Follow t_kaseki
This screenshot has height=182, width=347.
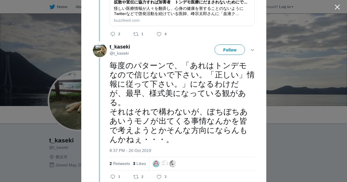point(230,50)
